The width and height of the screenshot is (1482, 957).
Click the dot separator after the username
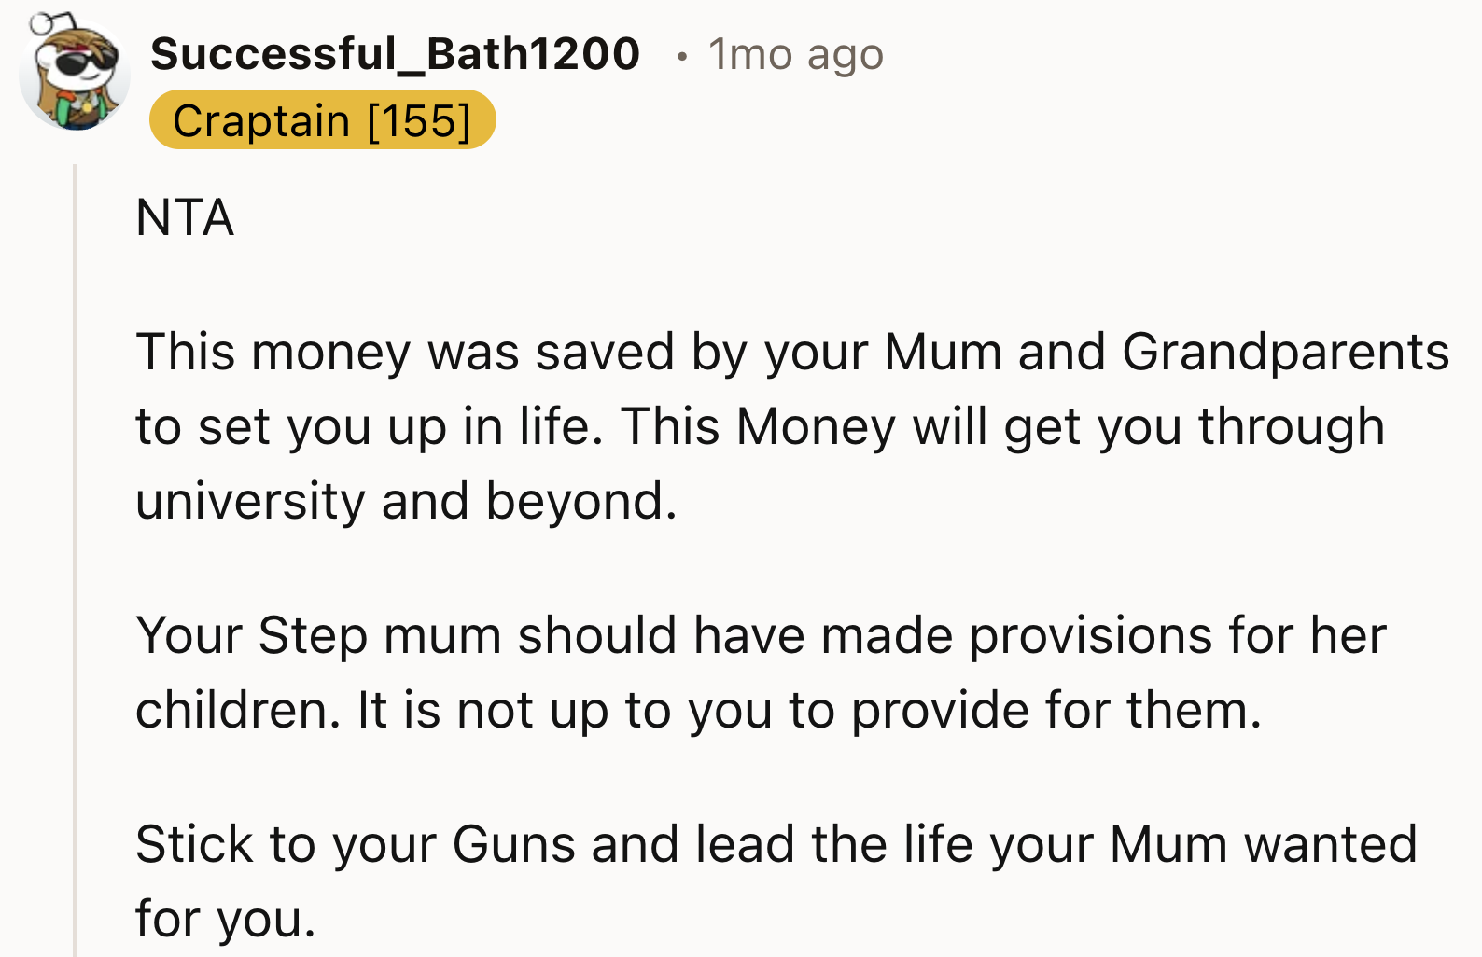682,54
